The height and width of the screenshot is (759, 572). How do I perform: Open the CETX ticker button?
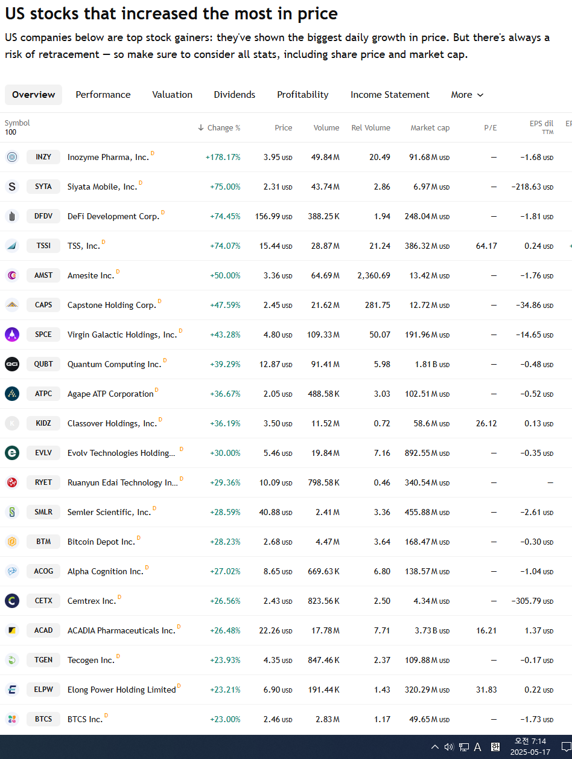(x=43, y=601)
